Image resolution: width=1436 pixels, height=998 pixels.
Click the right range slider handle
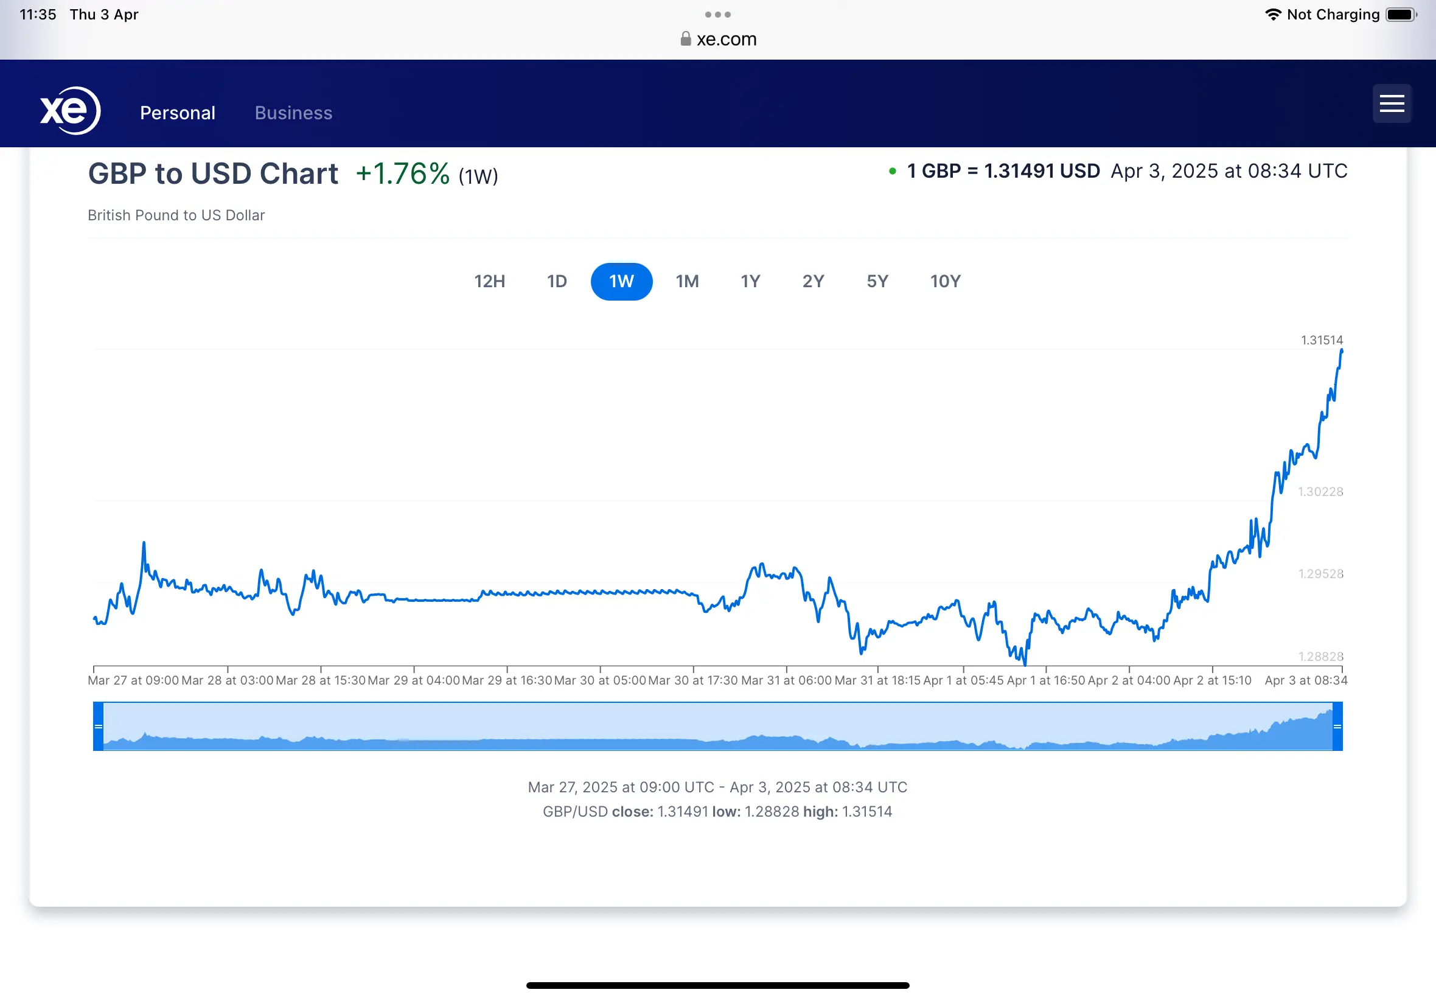tap(1337, 726)
